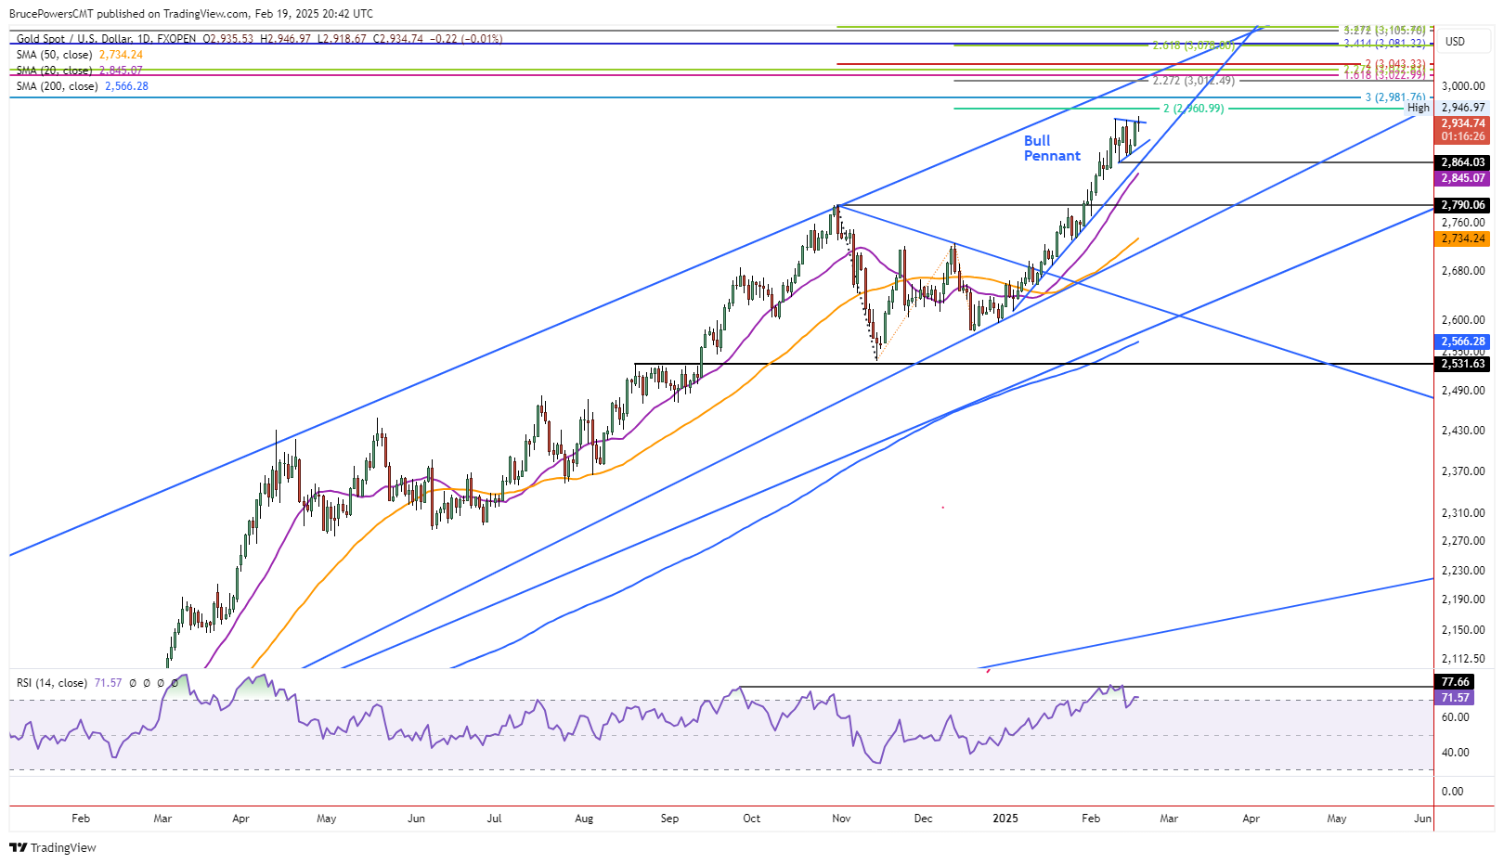Click the High price label 2,946.97
Viewport: 1504px width, 864px height.
click(1463, 108)
